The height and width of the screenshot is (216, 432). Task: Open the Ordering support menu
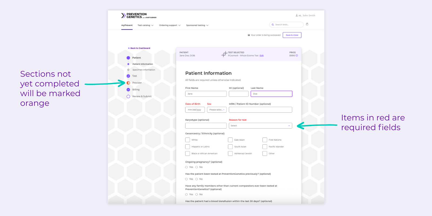[170, 25]
